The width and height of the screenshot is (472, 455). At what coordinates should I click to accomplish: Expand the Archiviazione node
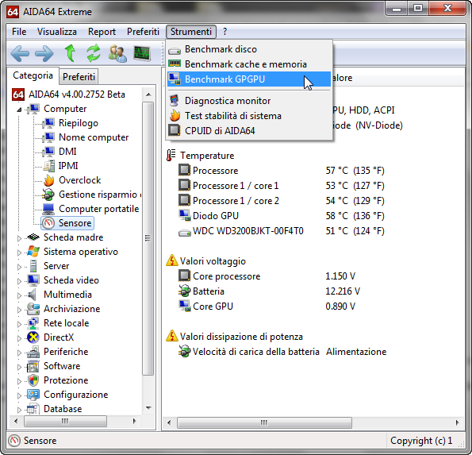(19, 310)
